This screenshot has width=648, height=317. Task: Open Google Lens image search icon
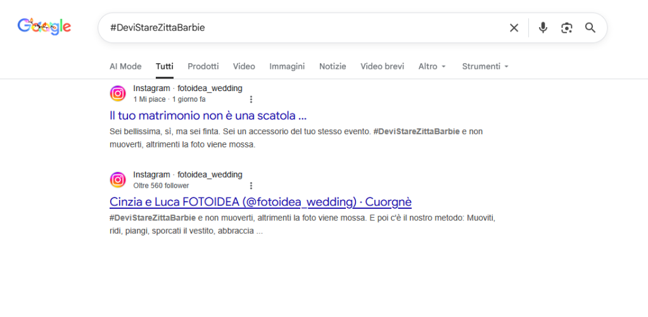point(566,28)
